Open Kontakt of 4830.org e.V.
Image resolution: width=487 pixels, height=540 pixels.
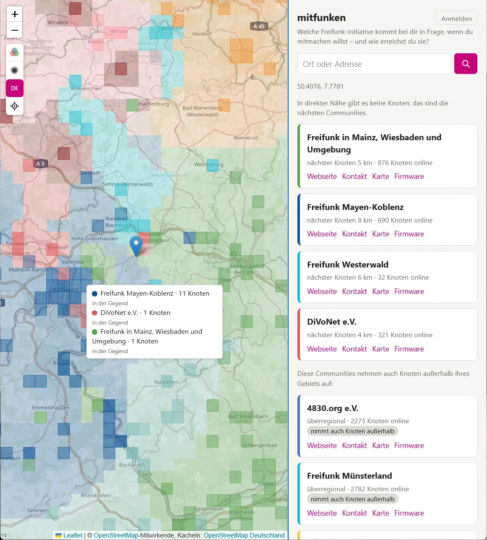click(354, 446)
